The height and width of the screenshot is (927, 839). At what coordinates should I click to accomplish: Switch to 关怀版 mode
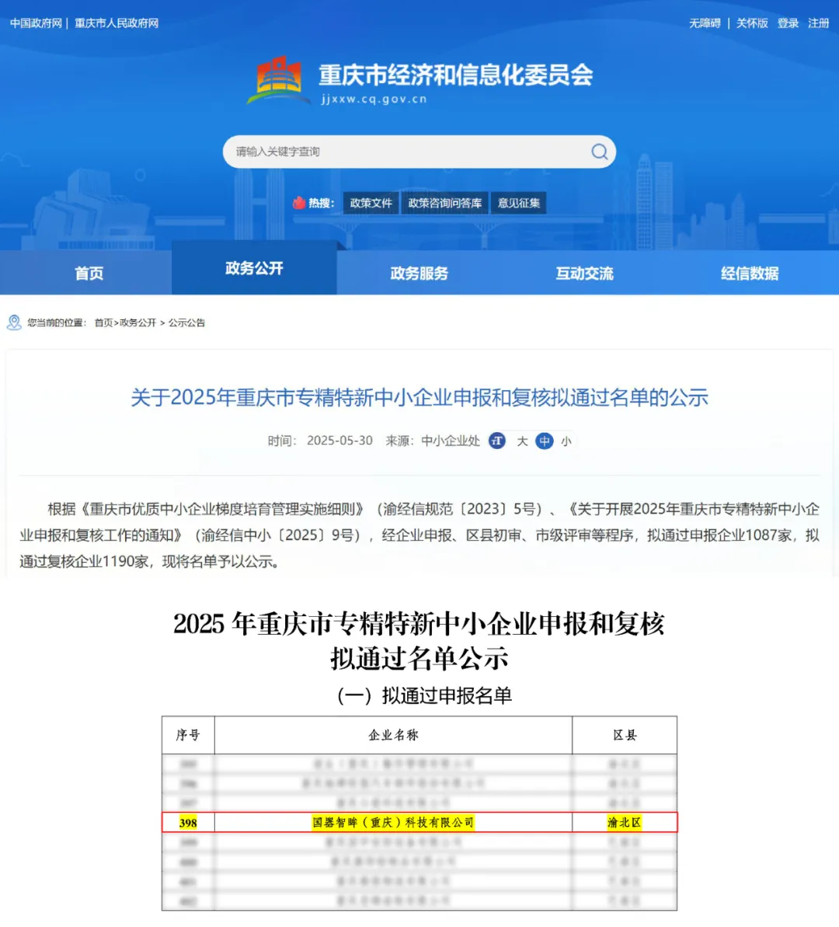(752, 23)
